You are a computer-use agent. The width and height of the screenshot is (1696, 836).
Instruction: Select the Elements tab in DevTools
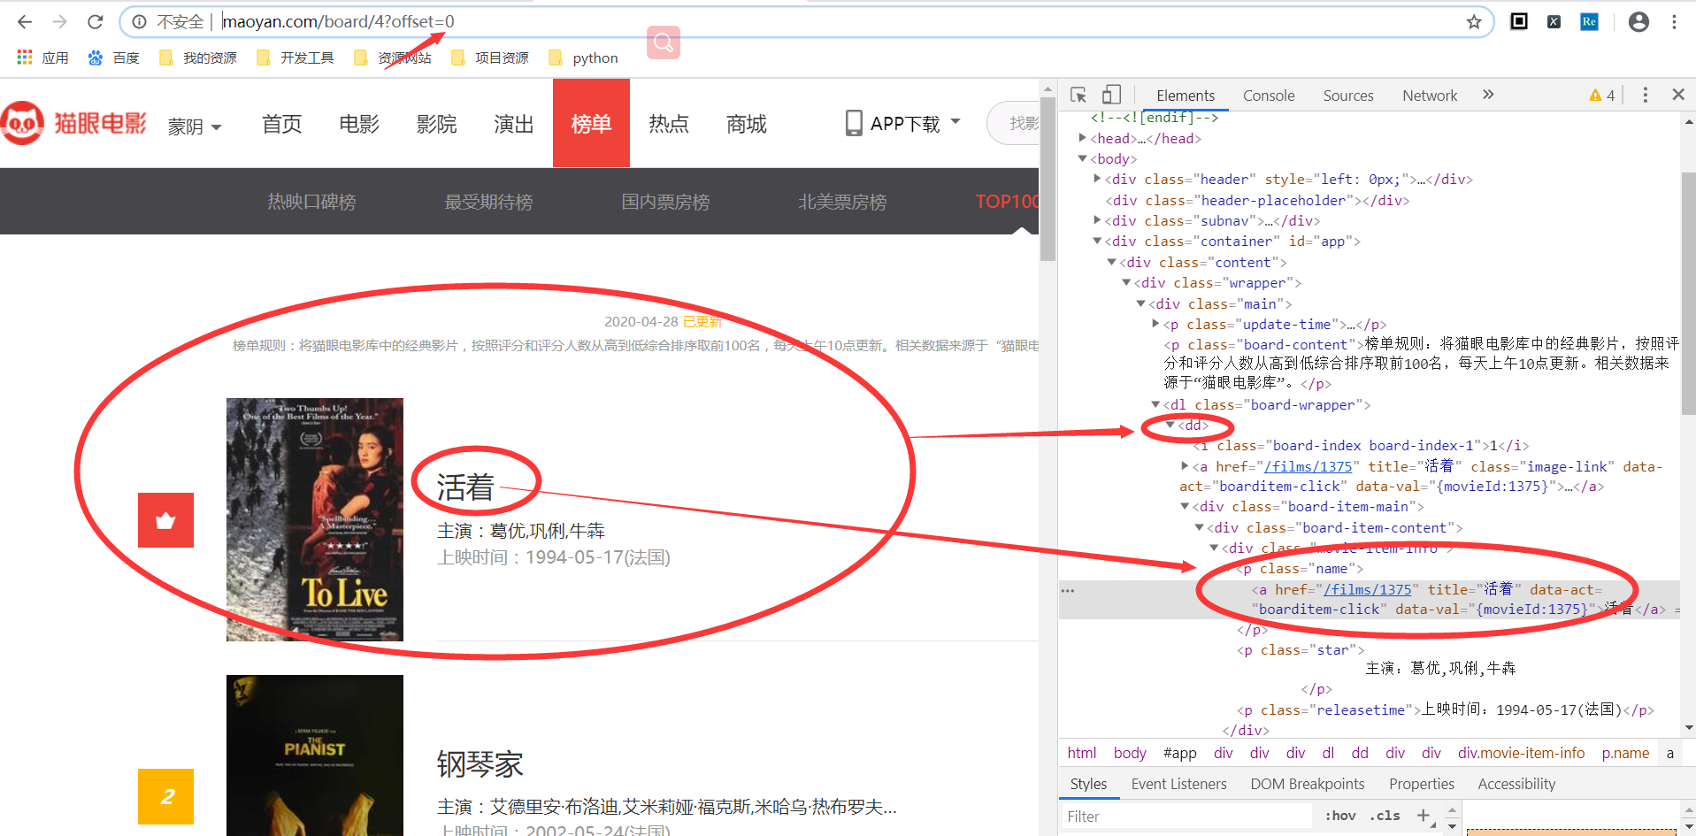point(1186,96)
